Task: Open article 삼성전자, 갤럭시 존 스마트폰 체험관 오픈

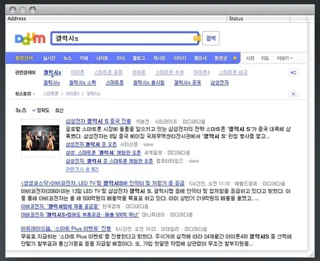Action: click(109, 161)
